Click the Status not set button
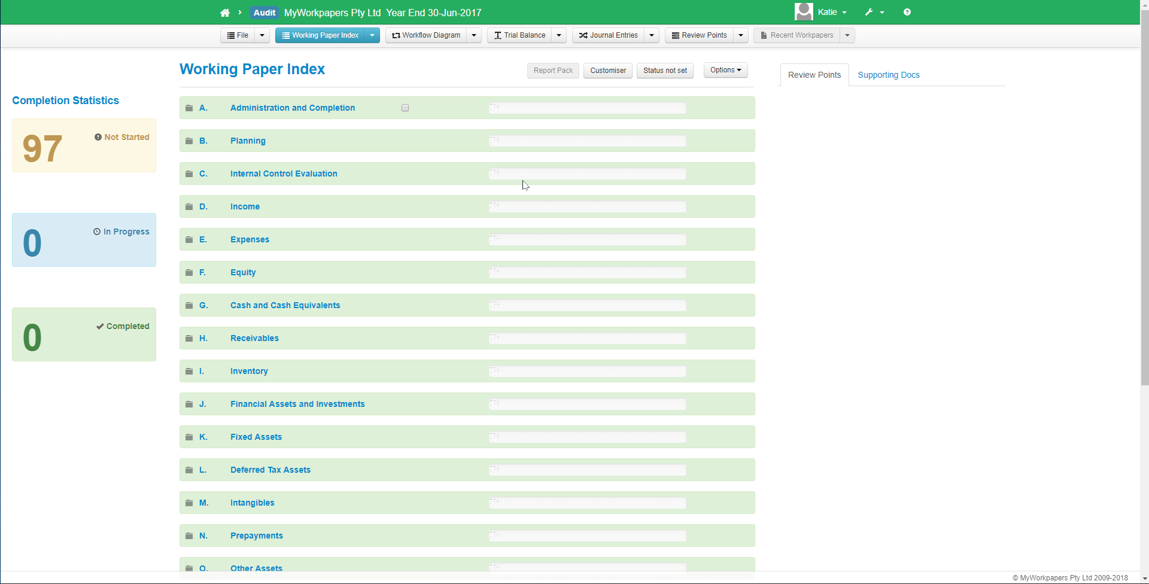The height and width of the screenshot is (584, 1149). tap(665, 71)
